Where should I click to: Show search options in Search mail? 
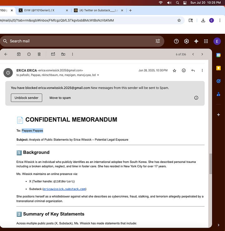coord(158,41)
